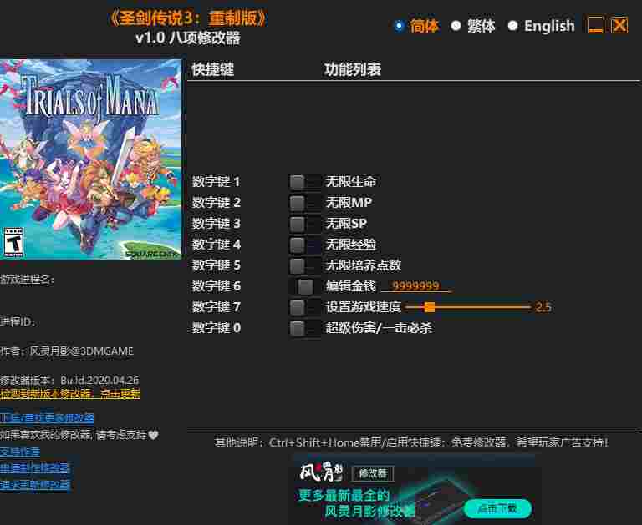This screenshot has width=642, height=525.
Task: Click the 数字键 7 hotkey label
Action: (x=217, y=306)
